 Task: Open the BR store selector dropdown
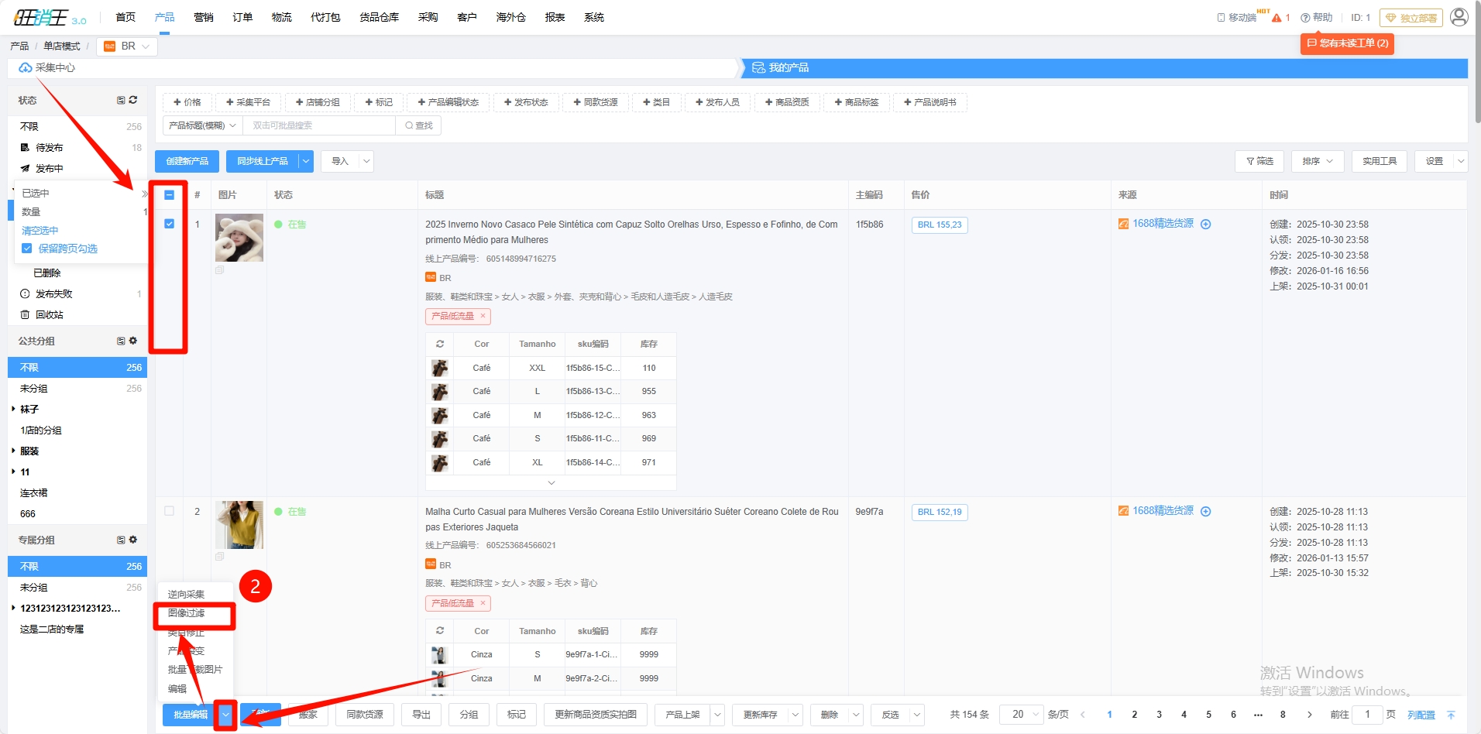(x=128, y=46)
